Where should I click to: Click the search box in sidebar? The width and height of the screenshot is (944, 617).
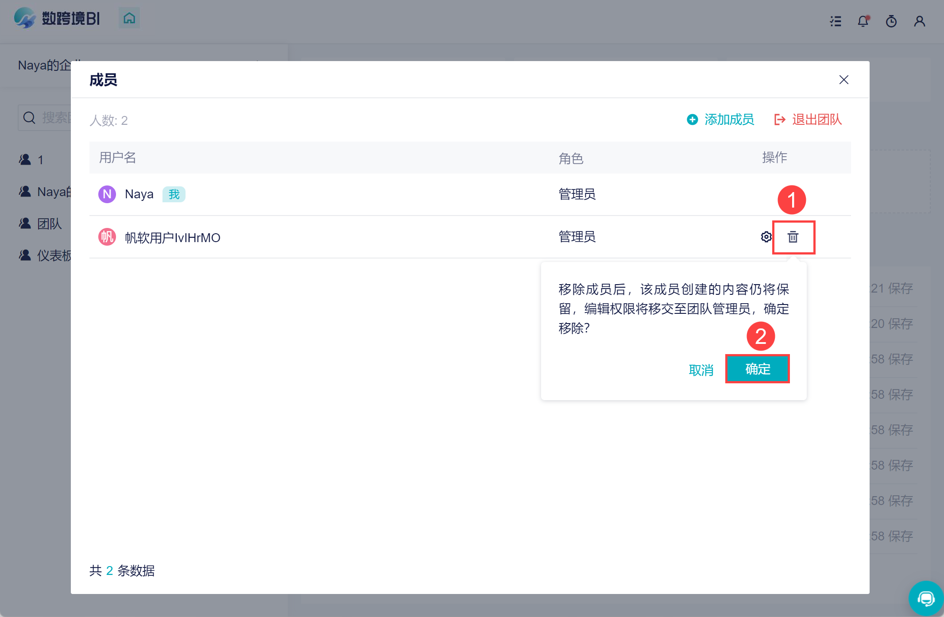[x=49, y=118]
